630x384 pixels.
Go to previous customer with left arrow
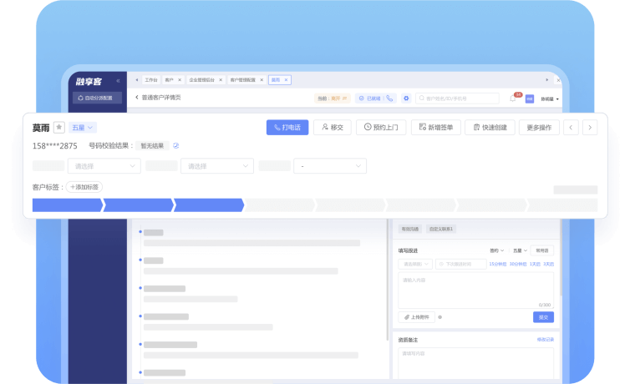tap(572, 128)
